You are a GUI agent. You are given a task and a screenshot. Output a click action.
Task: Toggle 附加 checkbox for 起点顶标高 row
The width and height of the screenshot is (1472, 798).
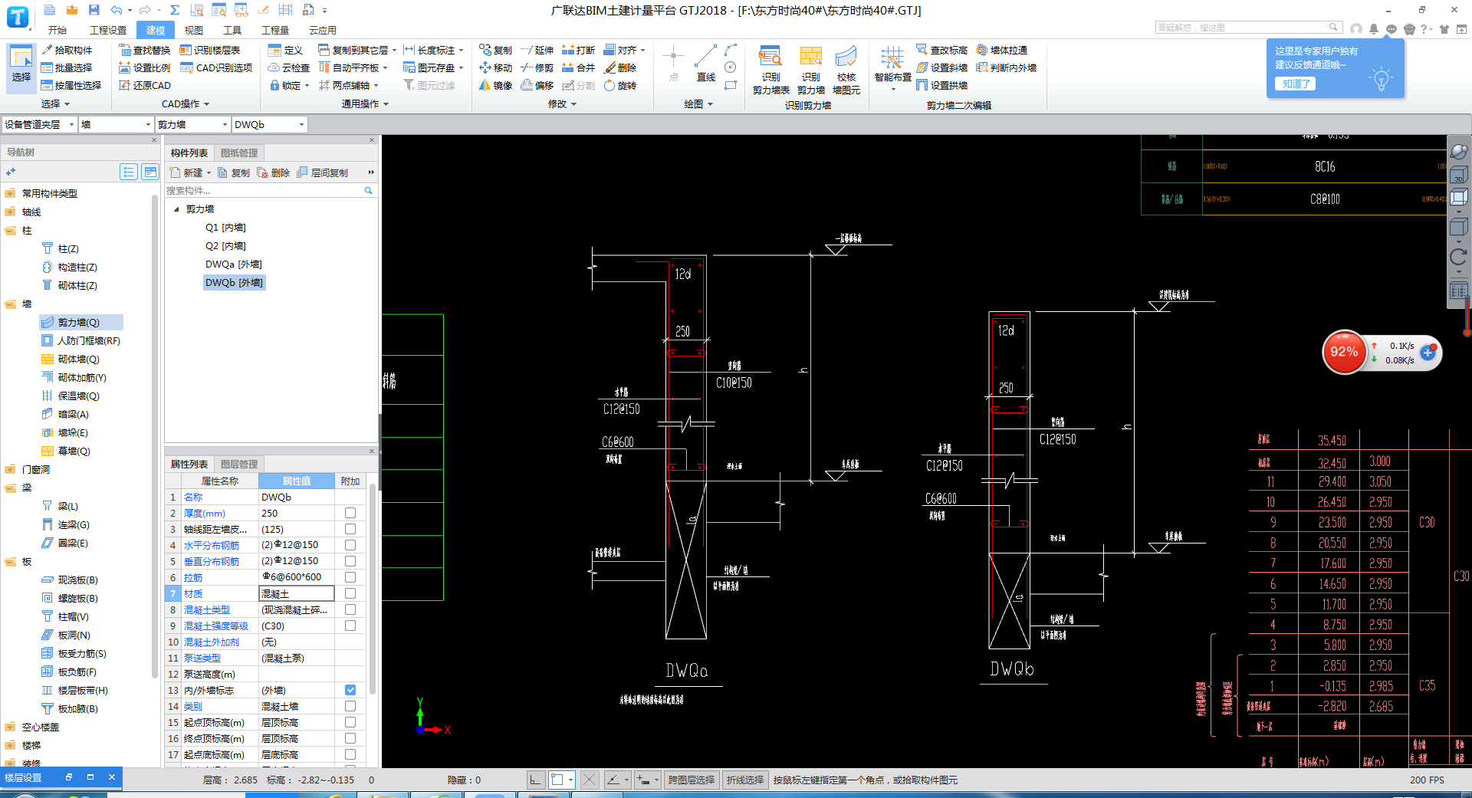(x=350, y=722)
